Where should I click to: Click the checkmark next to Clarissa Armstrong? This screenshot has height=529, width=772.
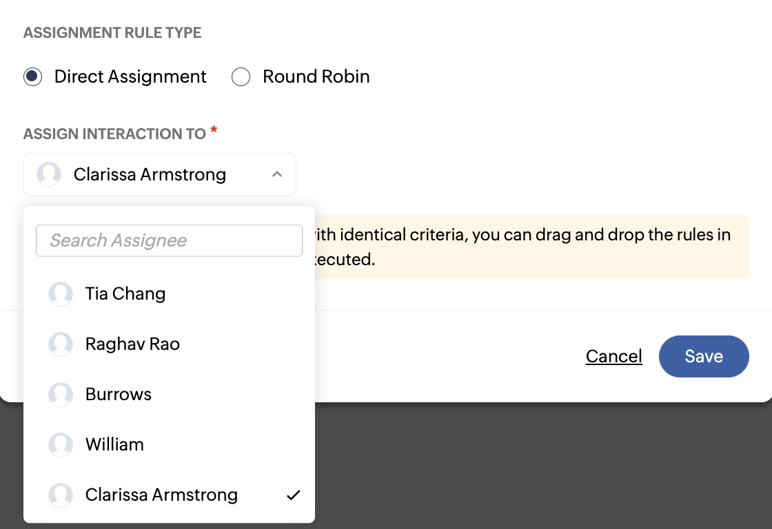(x=294, y=495)
